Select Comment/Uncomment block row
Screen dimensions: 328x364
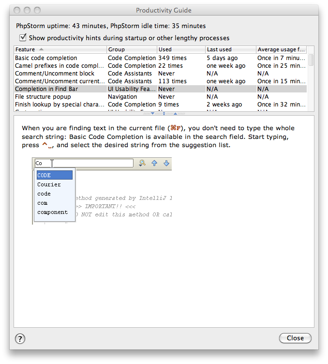pos(160,74)
